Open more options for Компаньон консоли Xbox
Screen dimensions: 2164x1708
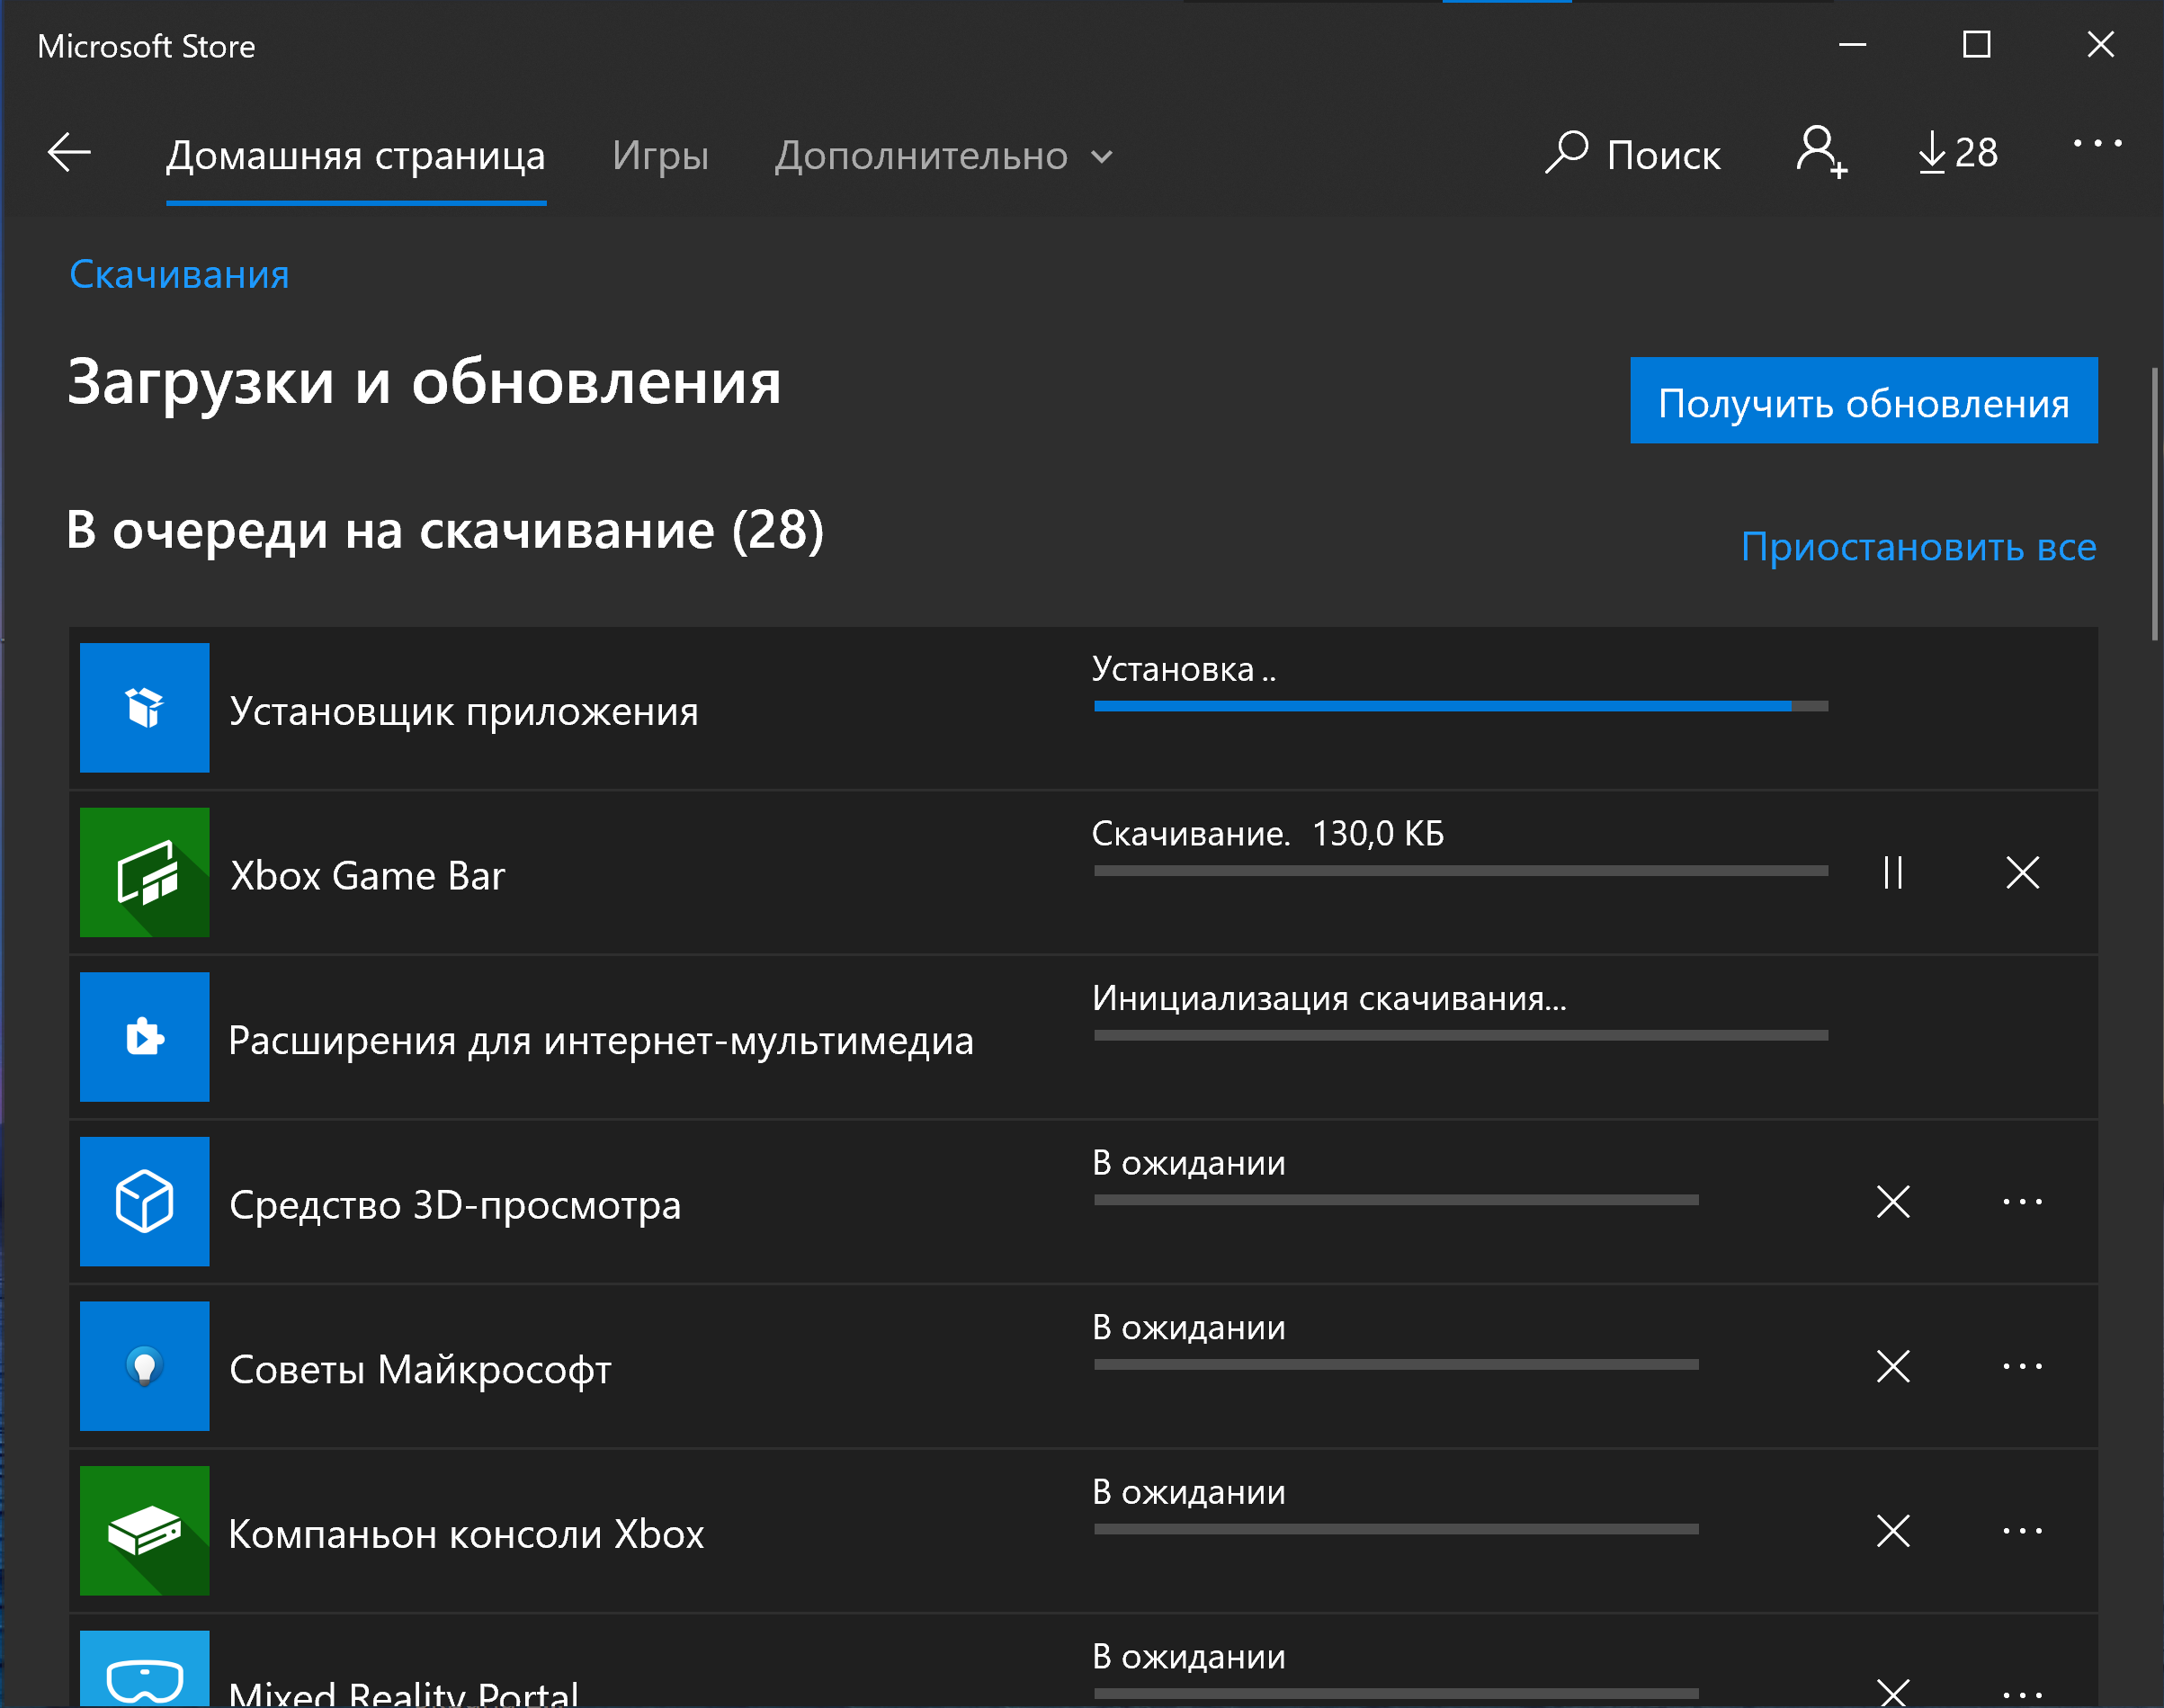pos(2023,1531)
